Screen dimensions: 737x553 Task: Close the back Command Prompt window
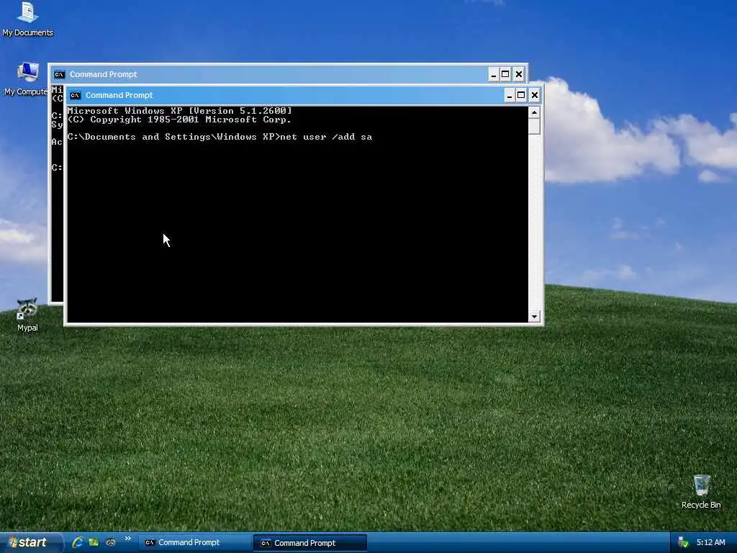click(x=518, y=74)
